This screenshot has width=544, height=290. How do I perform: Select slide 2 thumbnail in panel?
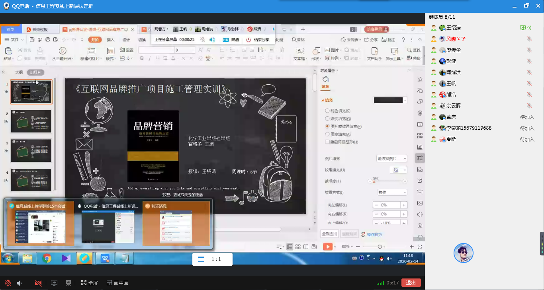click(x=31, y=121)
